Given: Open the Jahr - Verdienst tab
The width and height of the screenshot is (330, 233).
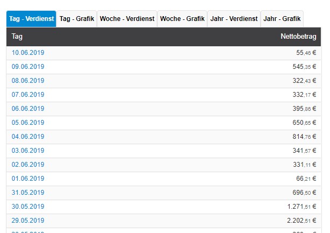Looking at the screenshot, I should (x=234, y=19).
